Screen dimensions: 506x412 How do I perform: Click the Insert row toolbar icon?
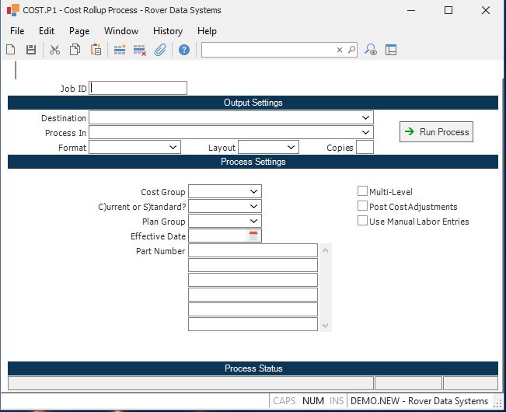pyautogui.click(x=120, y=50)
